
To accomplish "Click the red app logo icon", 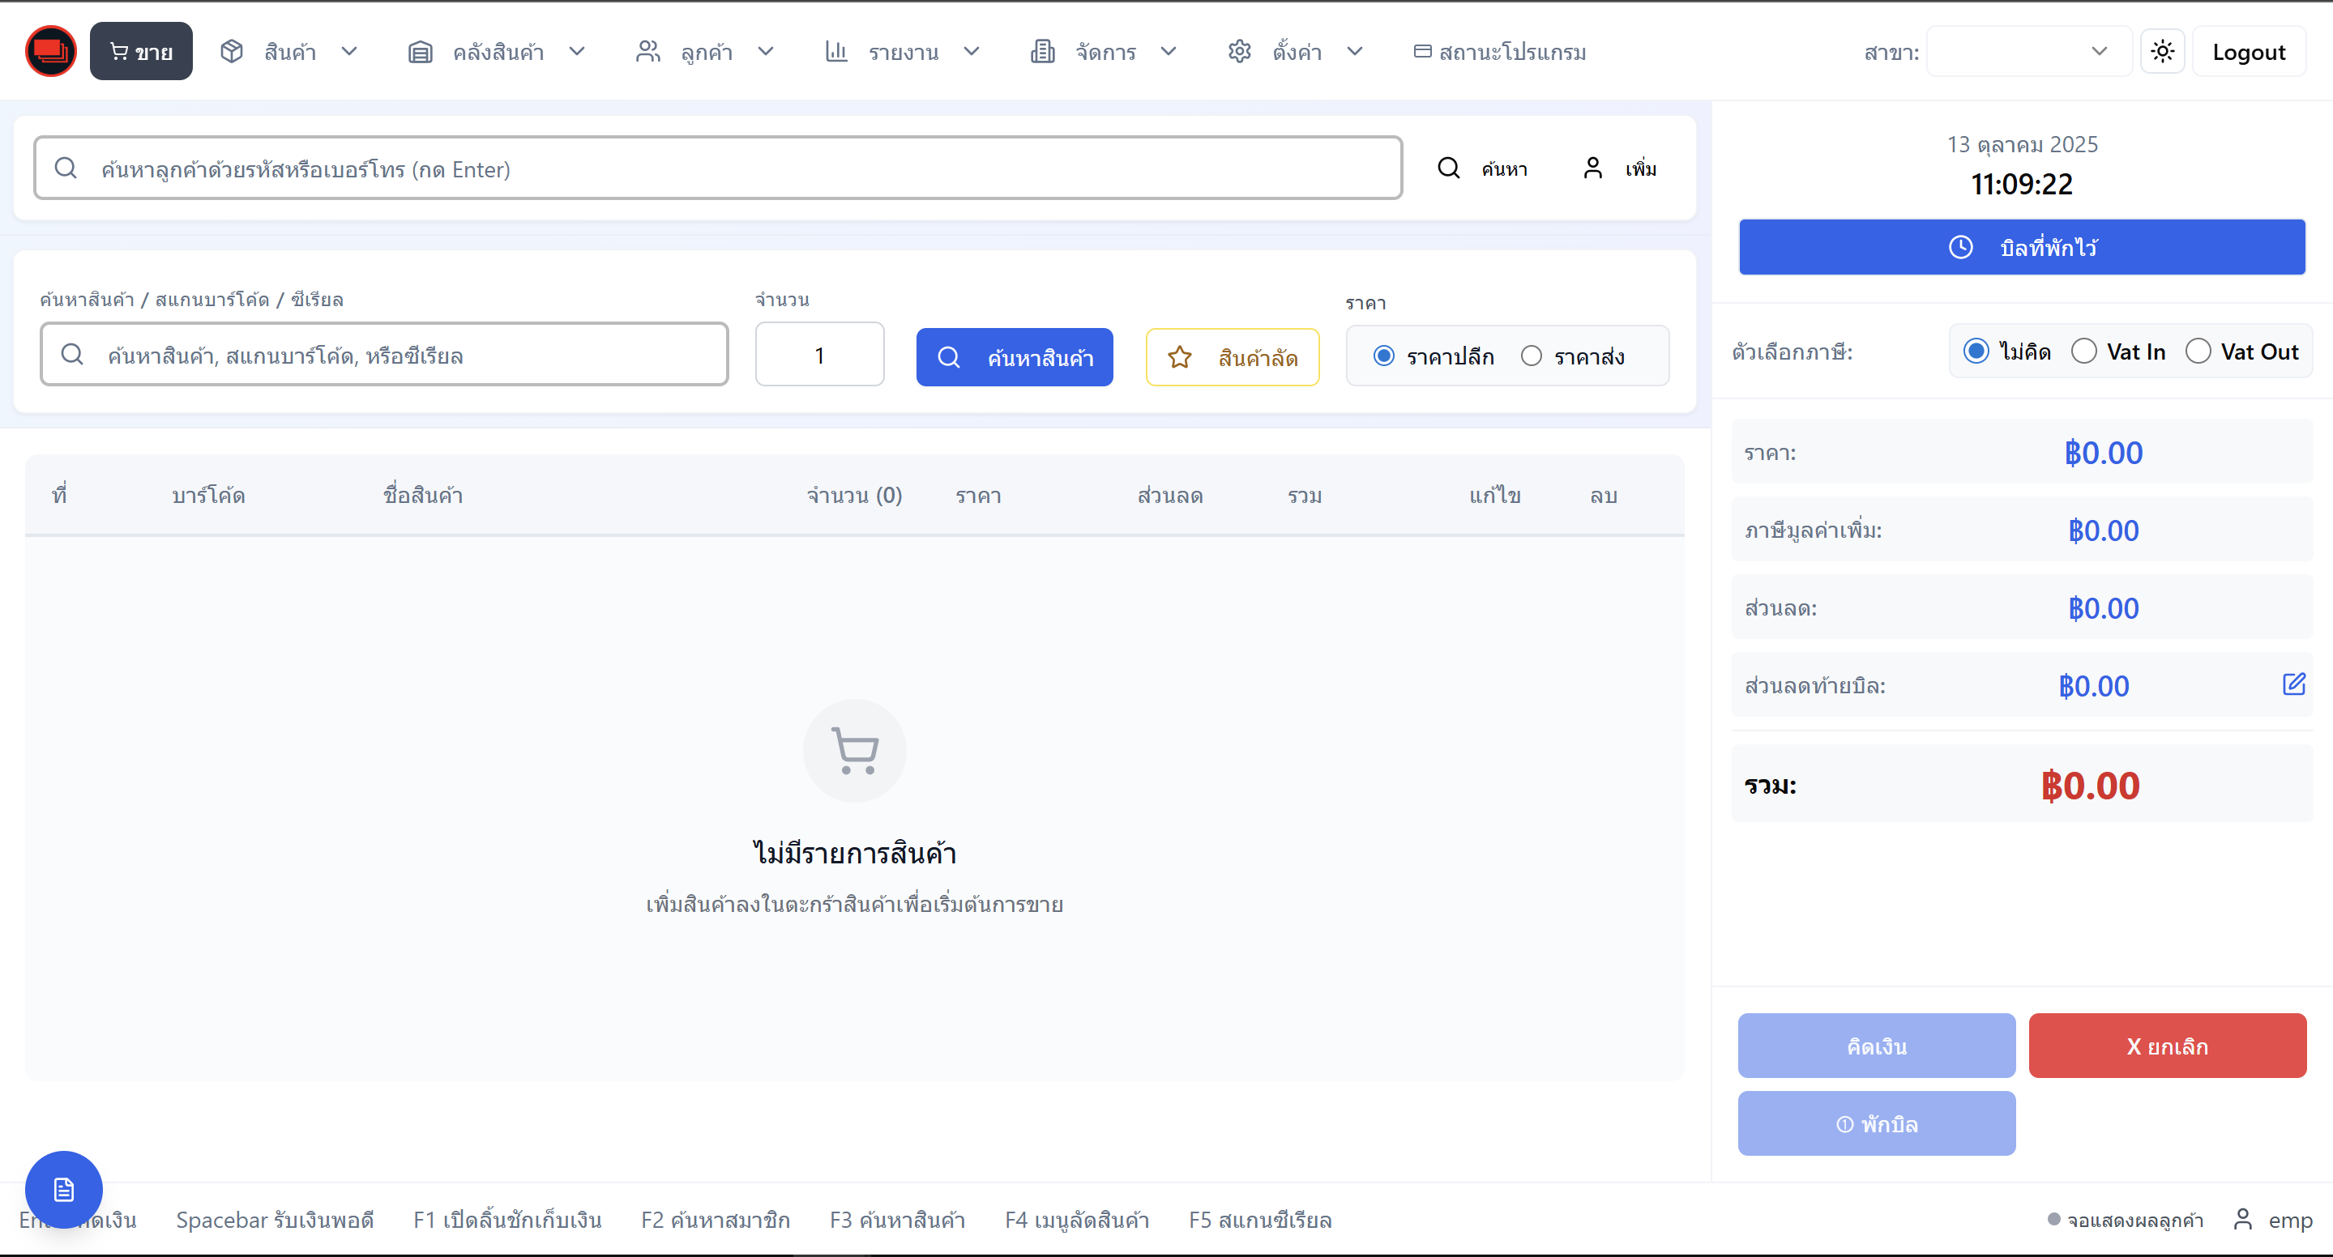I will (51, 52).
